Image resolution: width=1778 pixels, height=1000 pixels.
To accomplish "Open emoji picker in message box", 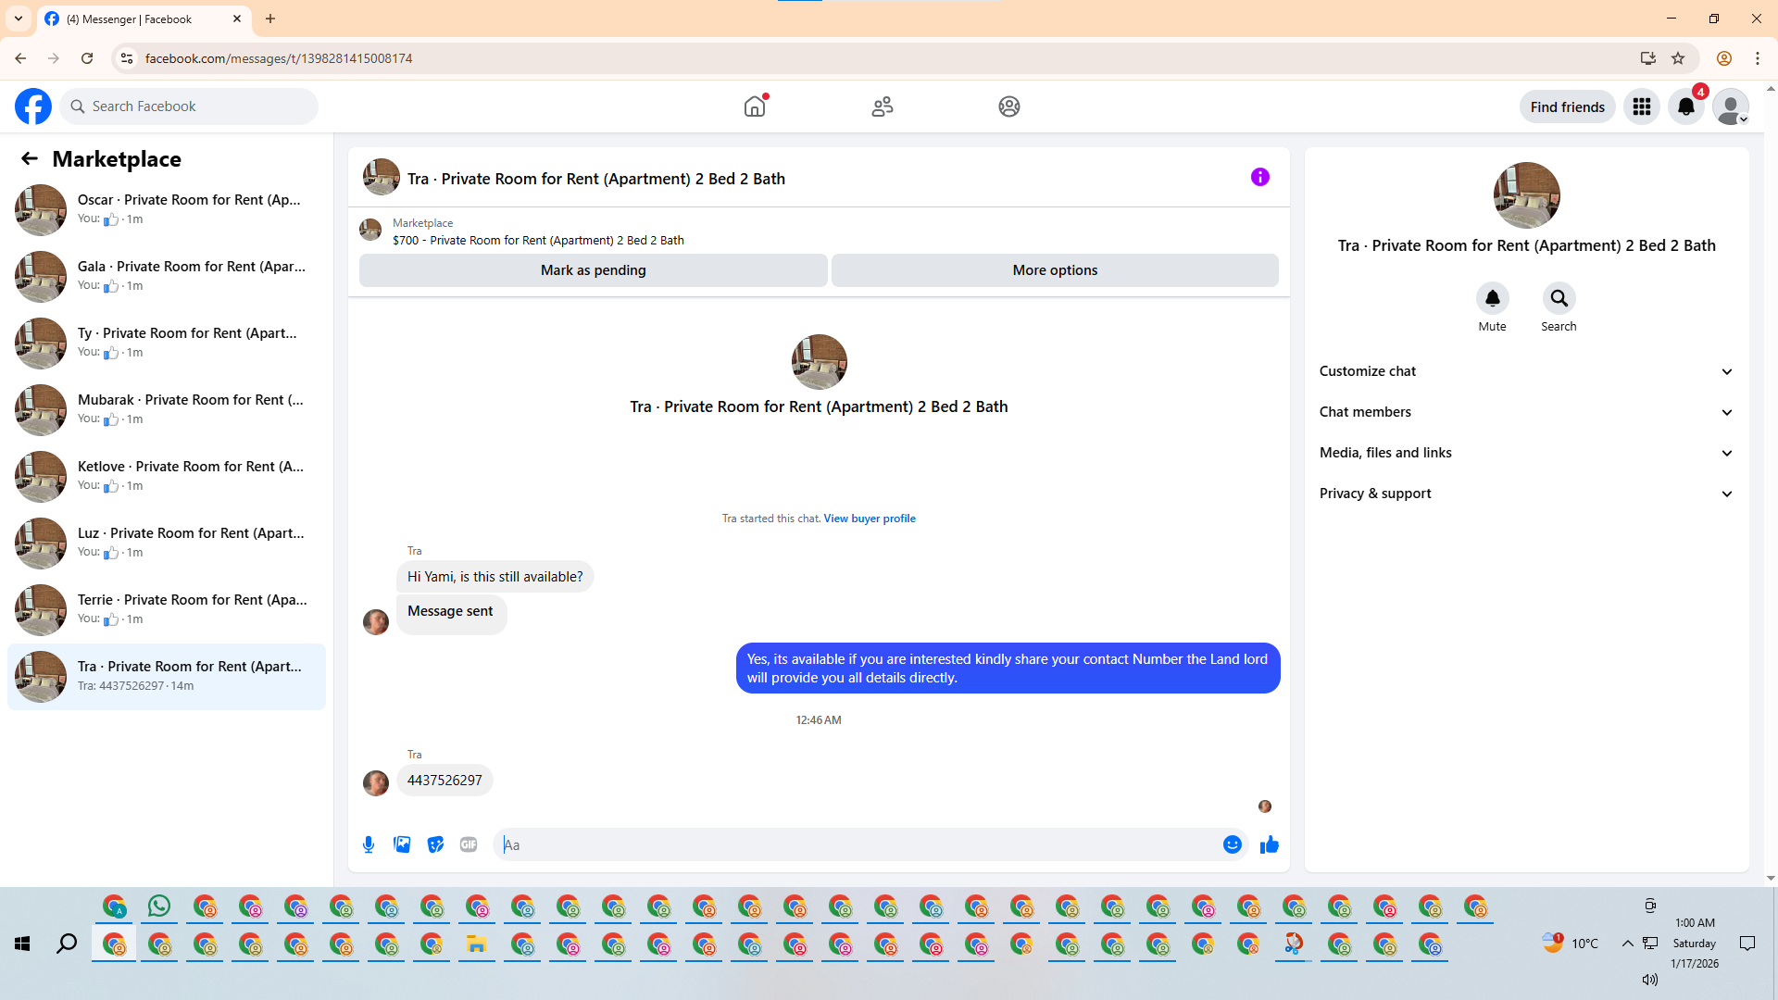I will [x=1232, y=844].
